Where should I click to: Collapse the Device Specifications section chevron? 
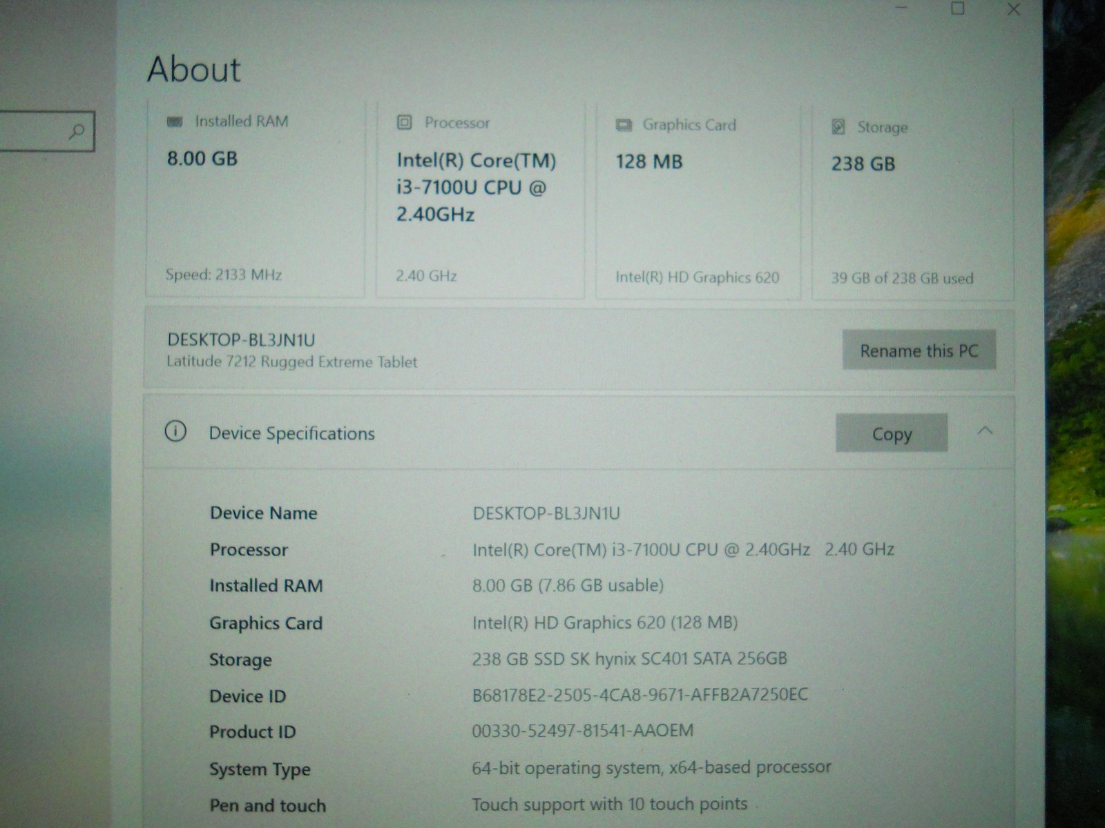[x=986, y=431]
